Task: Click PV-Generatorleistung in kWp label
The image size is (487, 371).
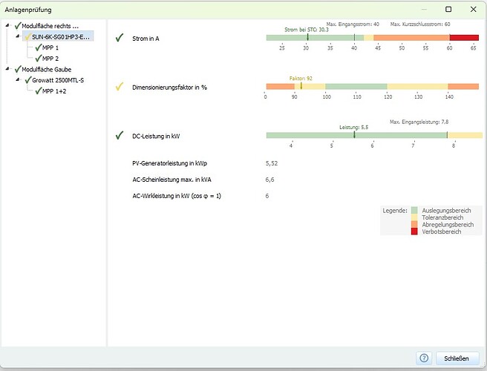Action: point(169,163)
